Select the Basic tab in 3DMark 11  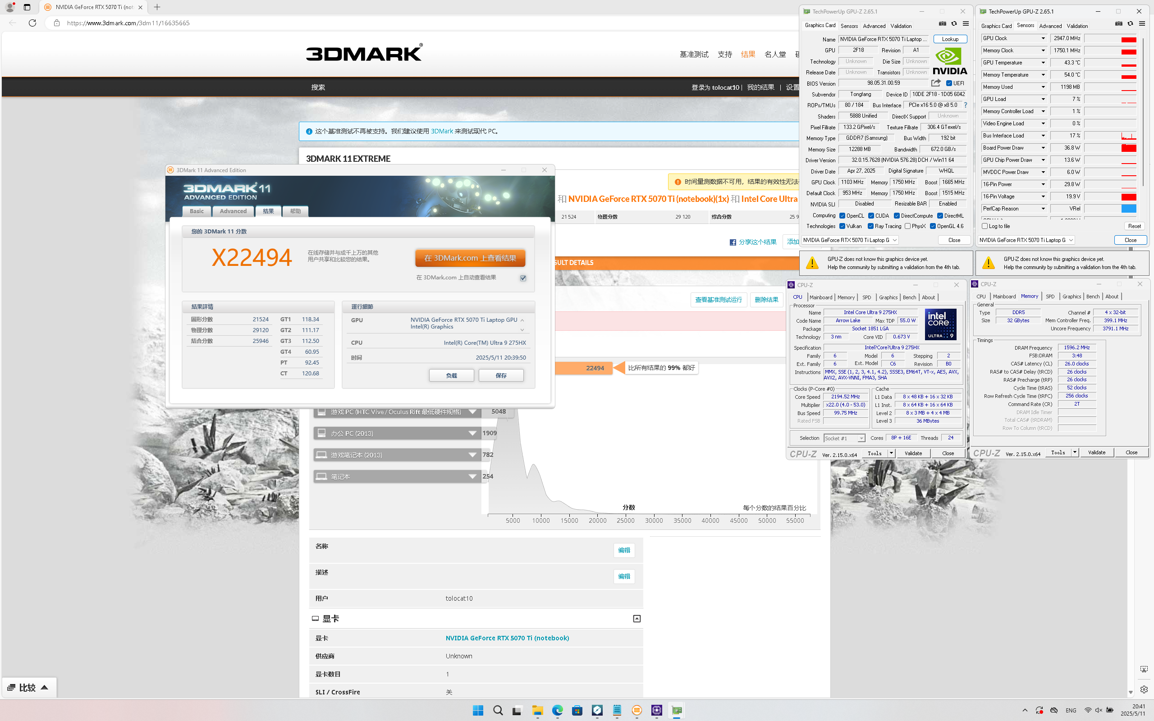point(197,211)
